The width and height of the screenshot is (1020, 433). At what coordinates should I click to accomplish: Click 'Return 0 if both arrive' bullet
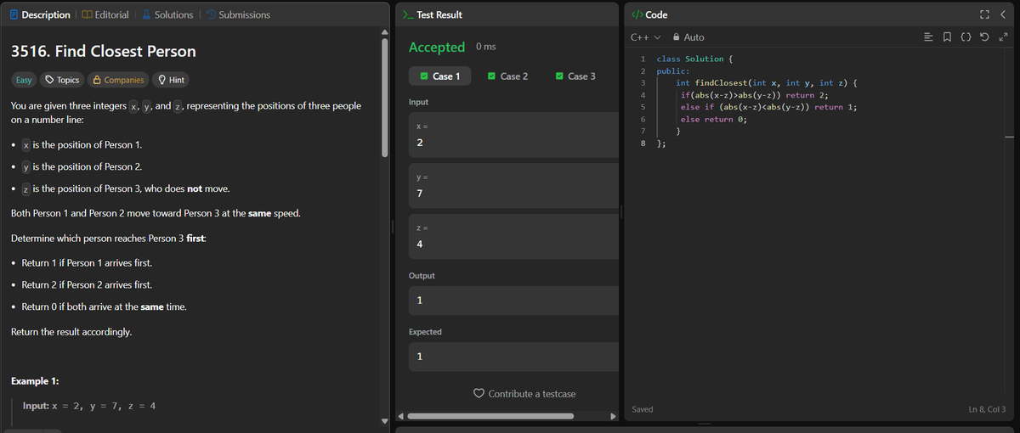tap(104, 306)
